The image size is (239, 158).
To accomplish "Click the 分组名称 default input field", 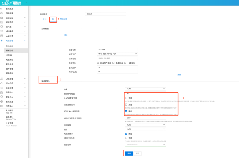I will click(106, 14).
